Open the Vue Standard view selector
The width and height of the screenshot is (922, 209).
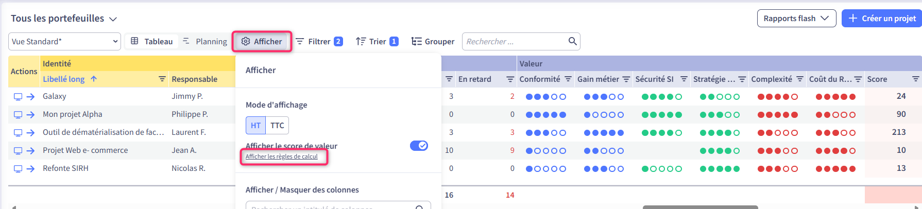click(x=64, y=42)
